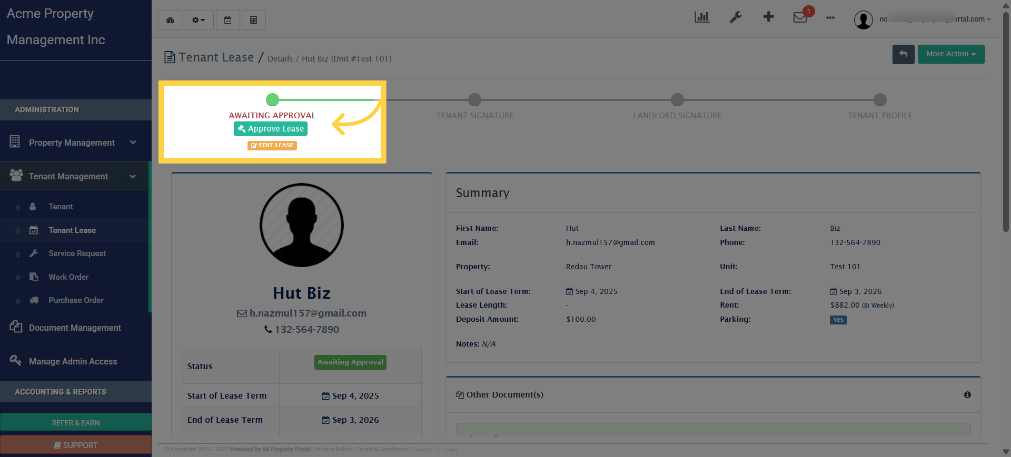This screenshot has height=457, width=1011.
Task: Open the settings gear dropdown in toolbar
Action: [x=199, y=20]
